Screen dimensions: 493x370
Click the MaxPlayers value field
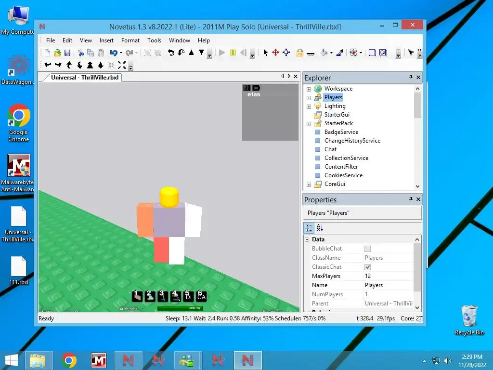(388, 276)
